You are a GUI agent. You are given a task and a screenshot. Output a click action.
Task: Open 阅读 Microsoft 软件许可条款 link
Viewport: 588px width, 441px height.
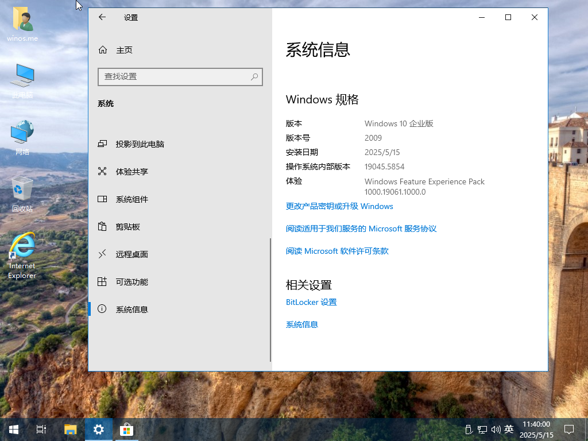[x=337, y=251]
